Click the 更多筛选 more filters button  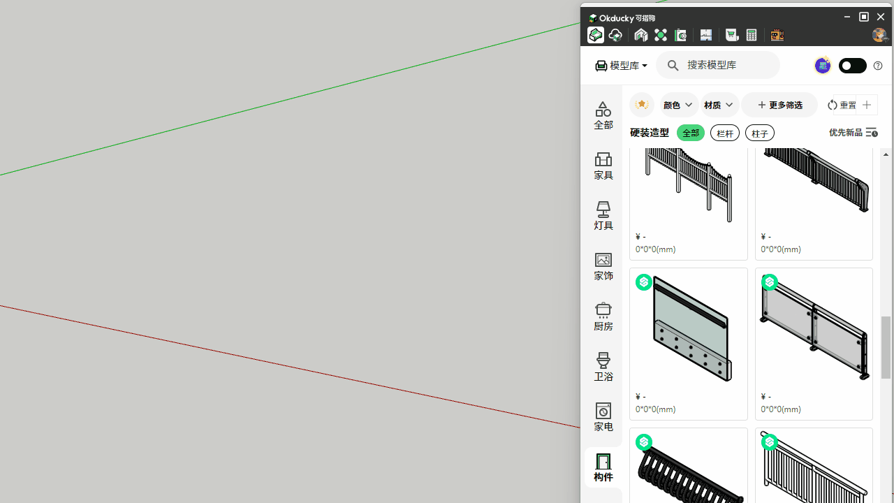click(779, 105)
